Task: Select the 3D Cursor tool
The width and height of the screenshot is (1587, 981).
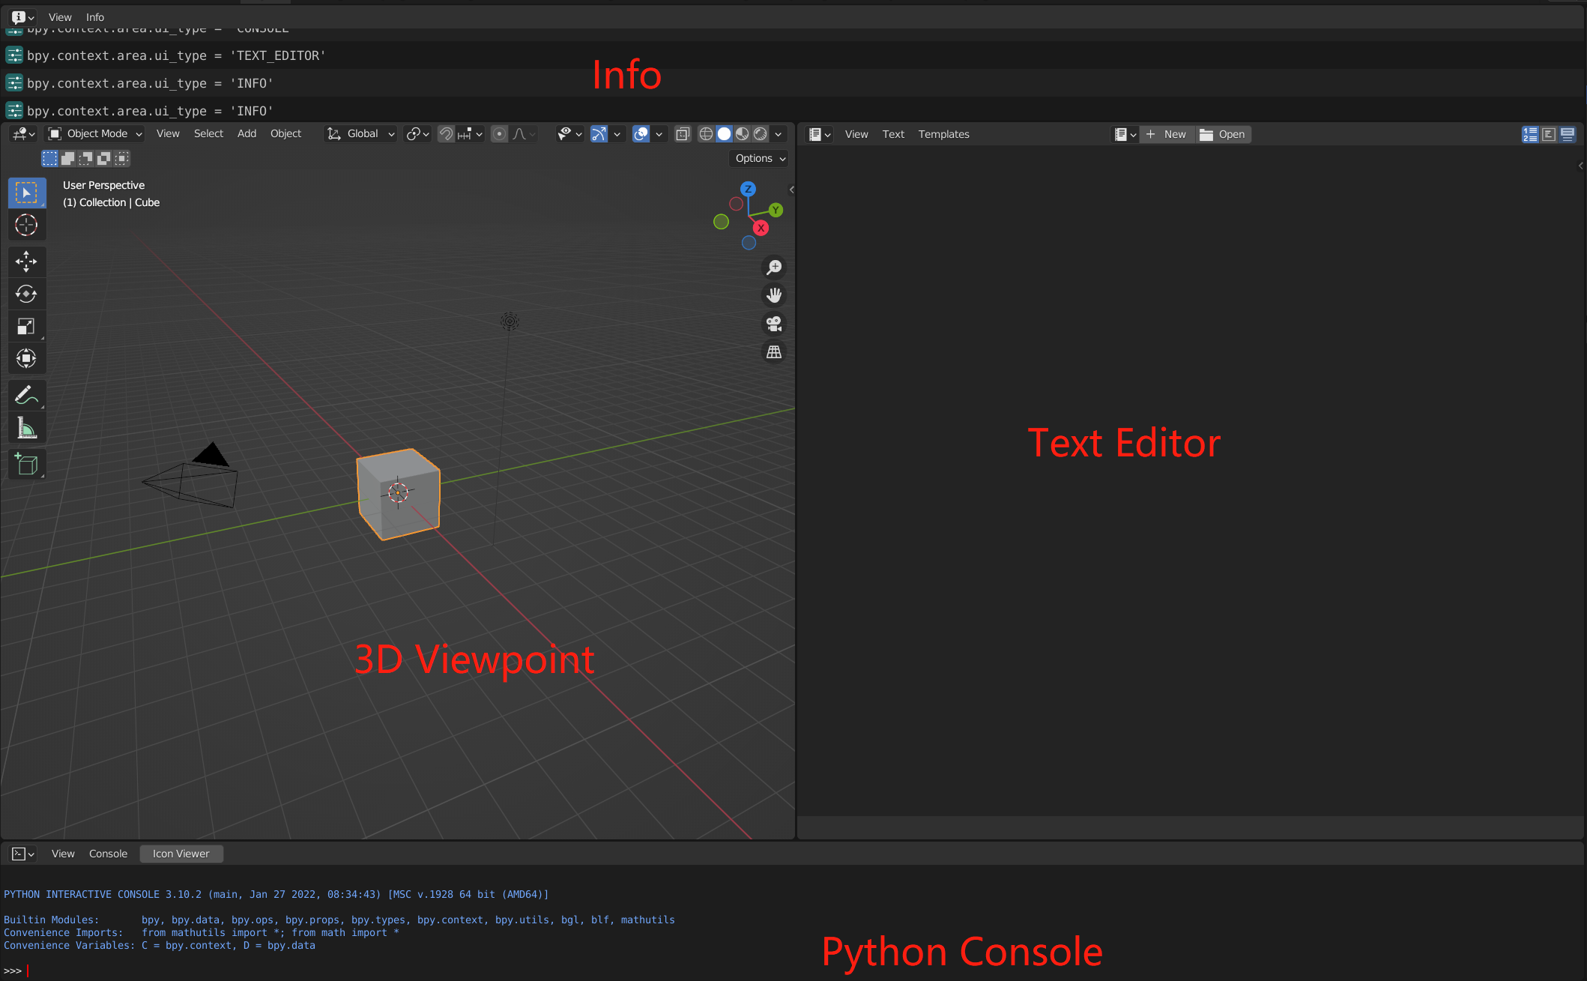Action: 26,225
